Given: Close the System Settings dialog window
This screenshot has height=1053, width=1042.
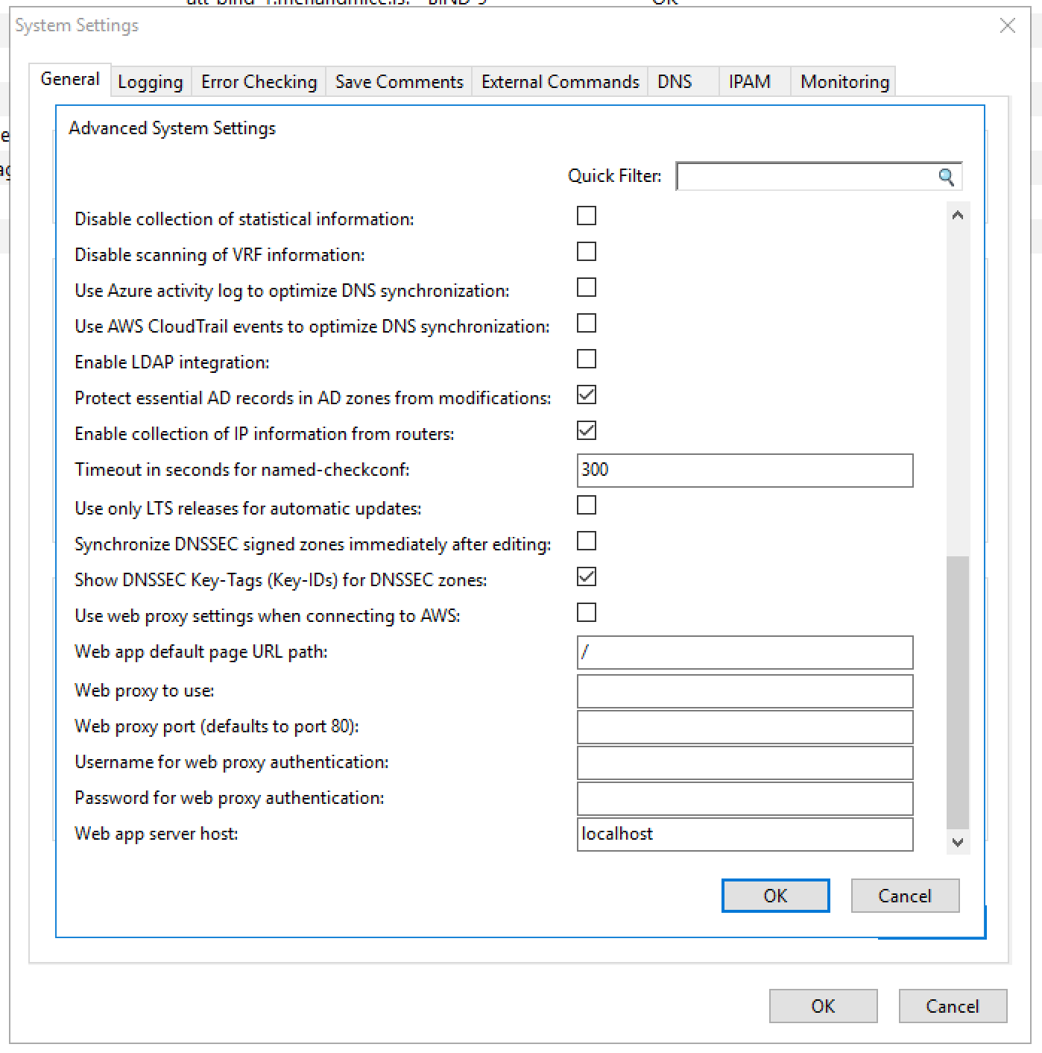Looking at the screenshot, I should [x=1007, y=26].
